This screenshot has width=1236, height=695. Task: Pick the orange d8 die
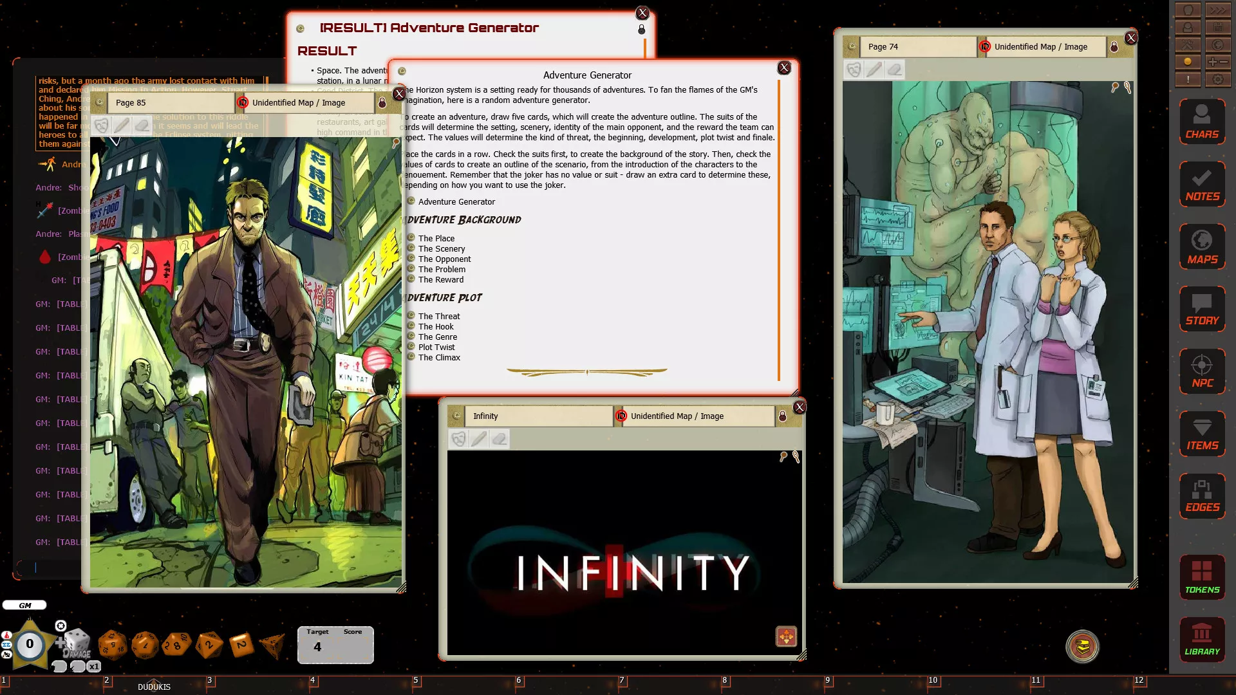[209, 645]
